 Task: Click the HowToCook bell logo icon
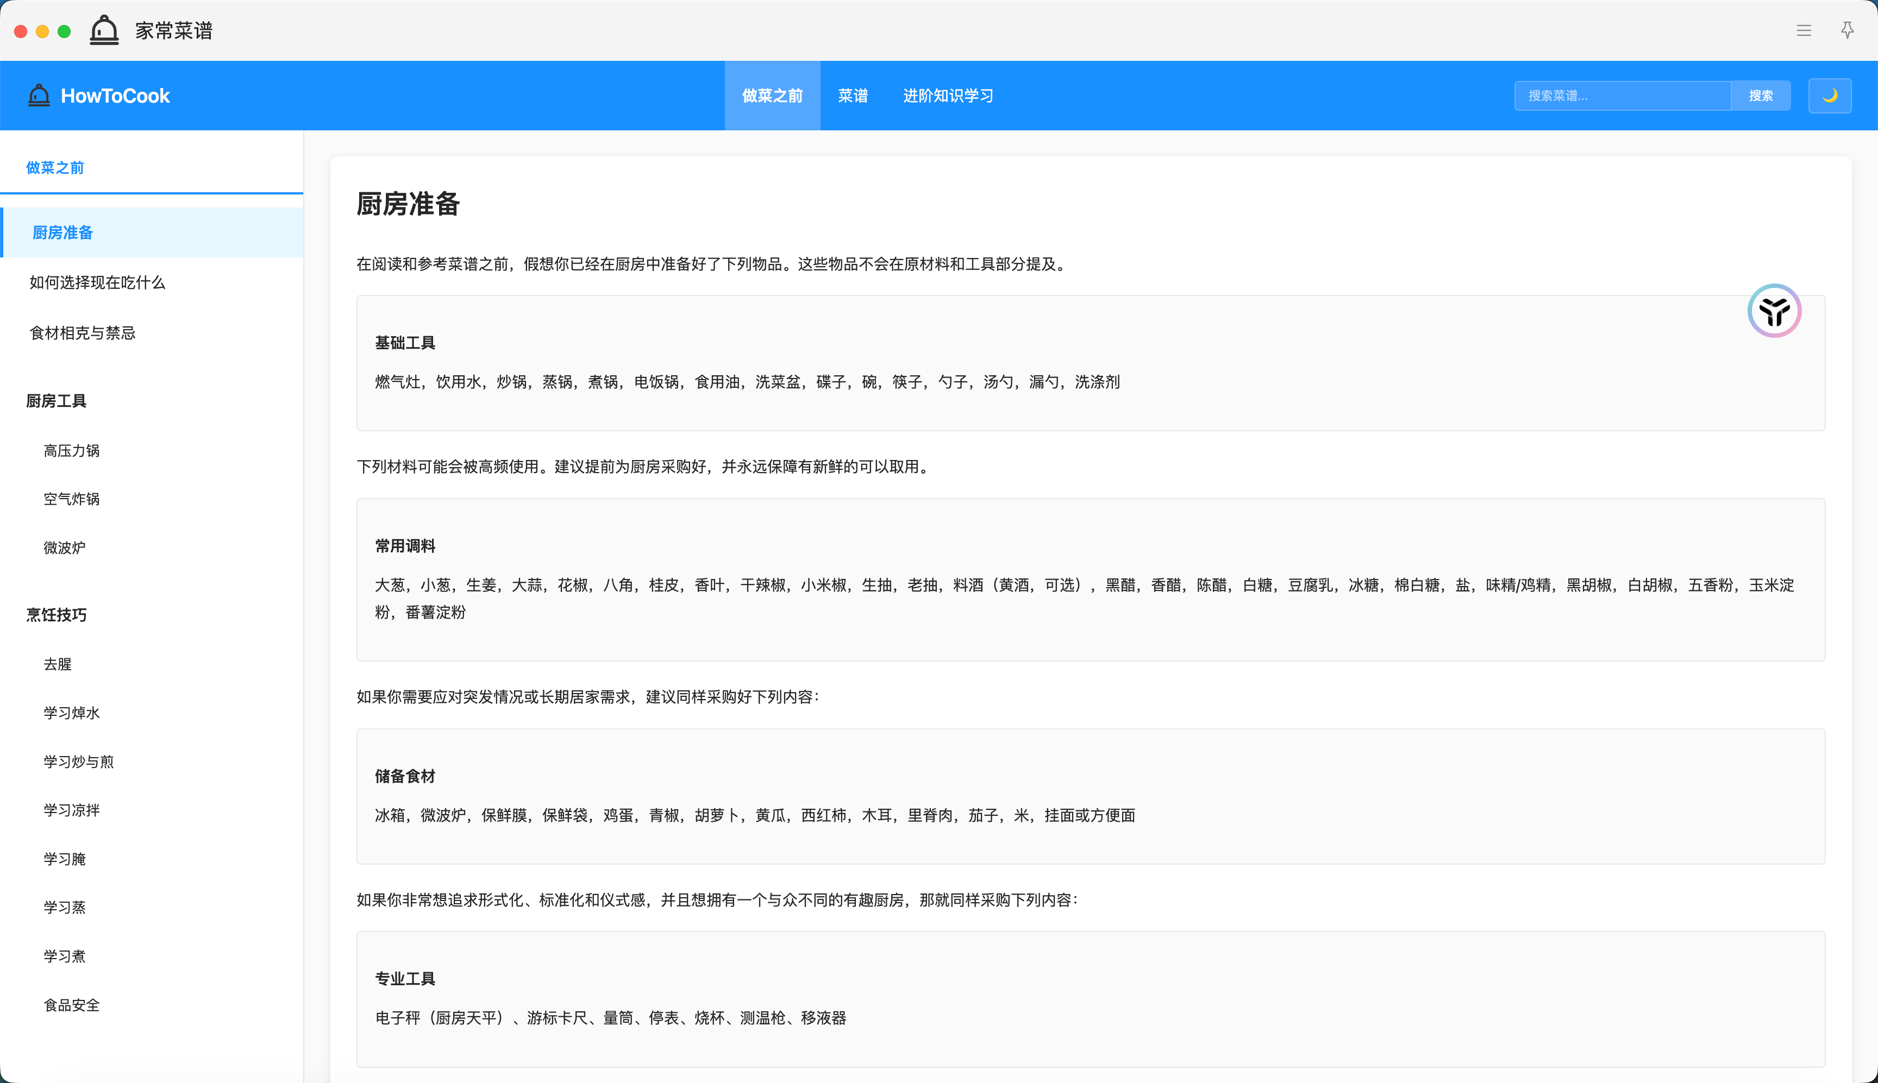pyautogui.click(x=39, y=95)
